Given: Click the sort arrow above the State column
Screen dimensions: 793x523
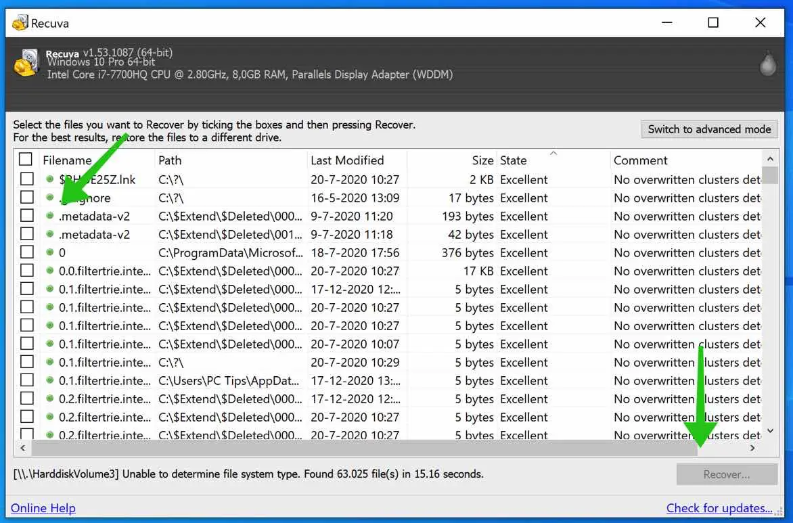Looking at the screenshot, I should 553,153.
